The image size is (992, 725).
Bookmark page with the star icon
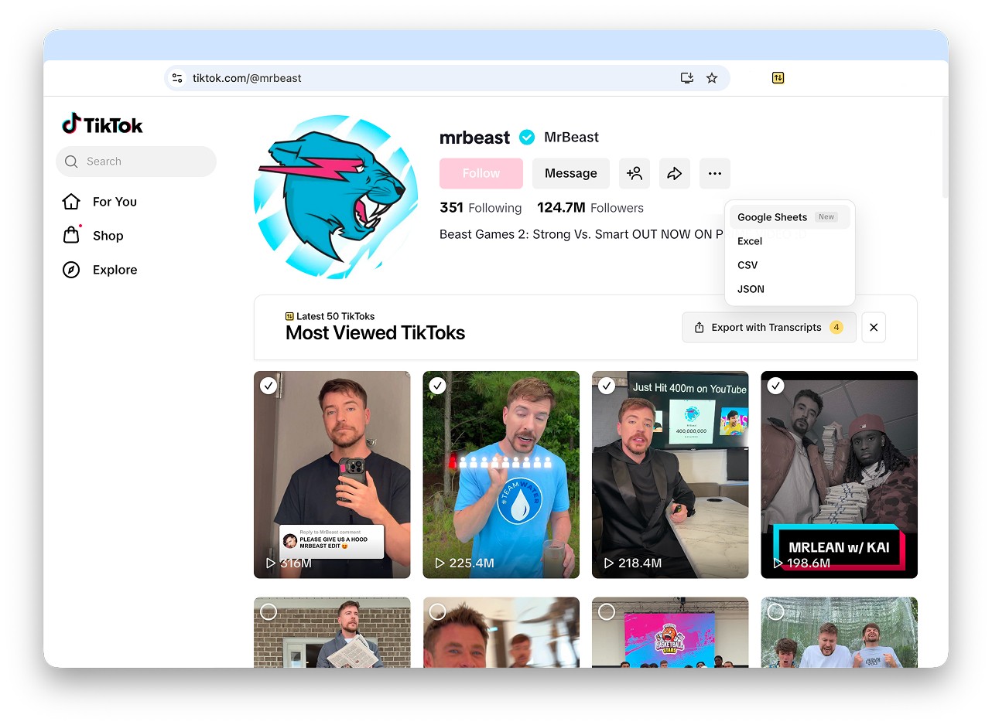coord(712,78)
